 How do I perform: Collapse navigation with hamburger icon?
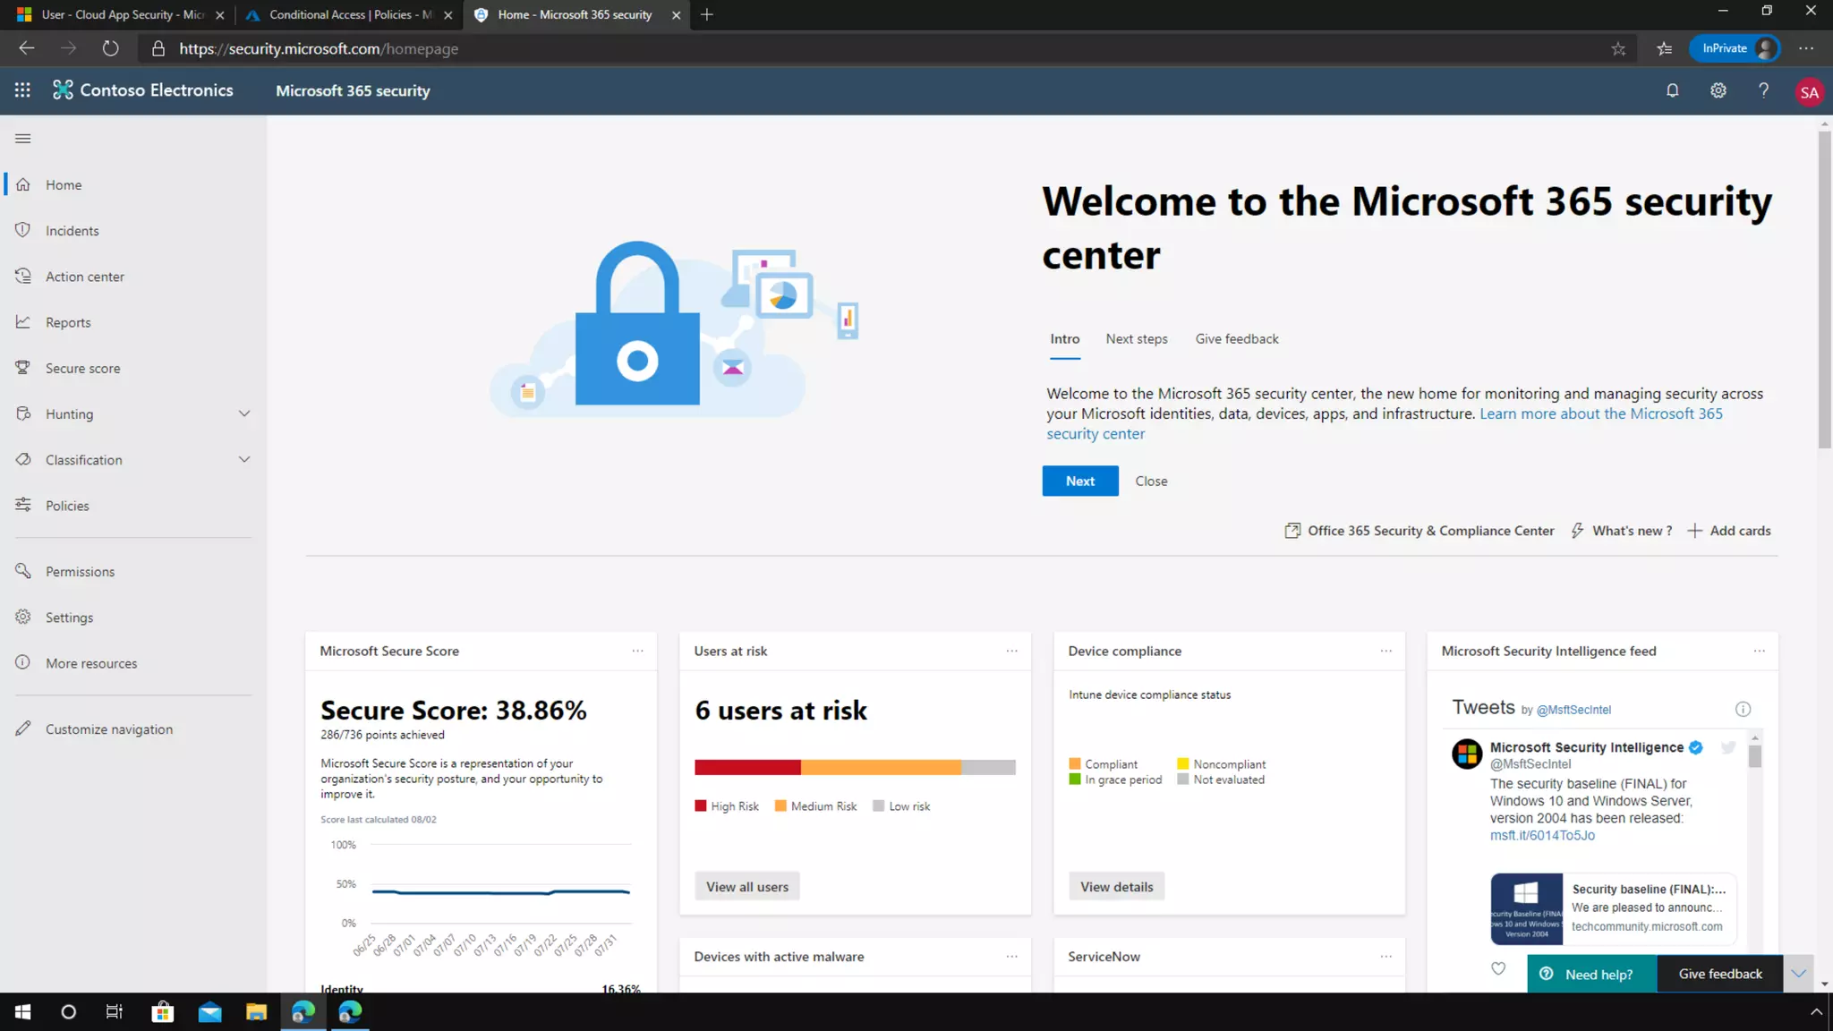tap(23, 138)
